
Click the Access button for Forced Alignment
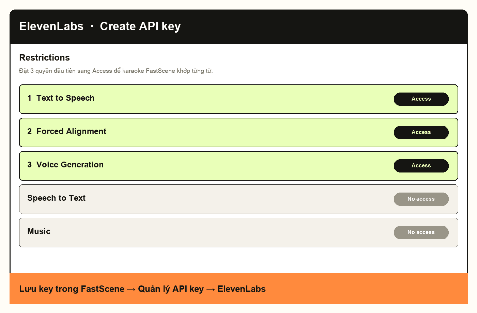pos(421,132)
